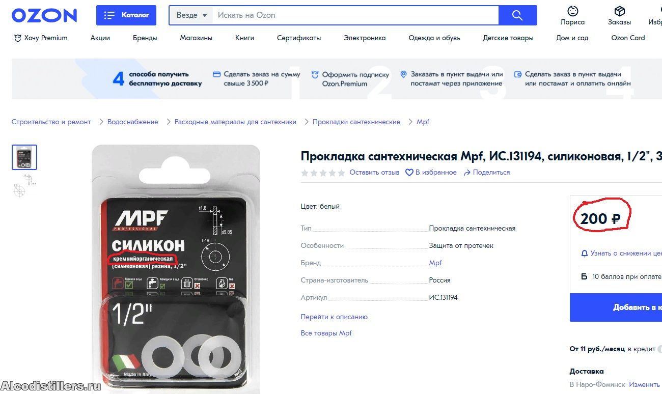662x394 pixels.
Task: Click the Хочу Premium icon link
Action: [17, 38]
